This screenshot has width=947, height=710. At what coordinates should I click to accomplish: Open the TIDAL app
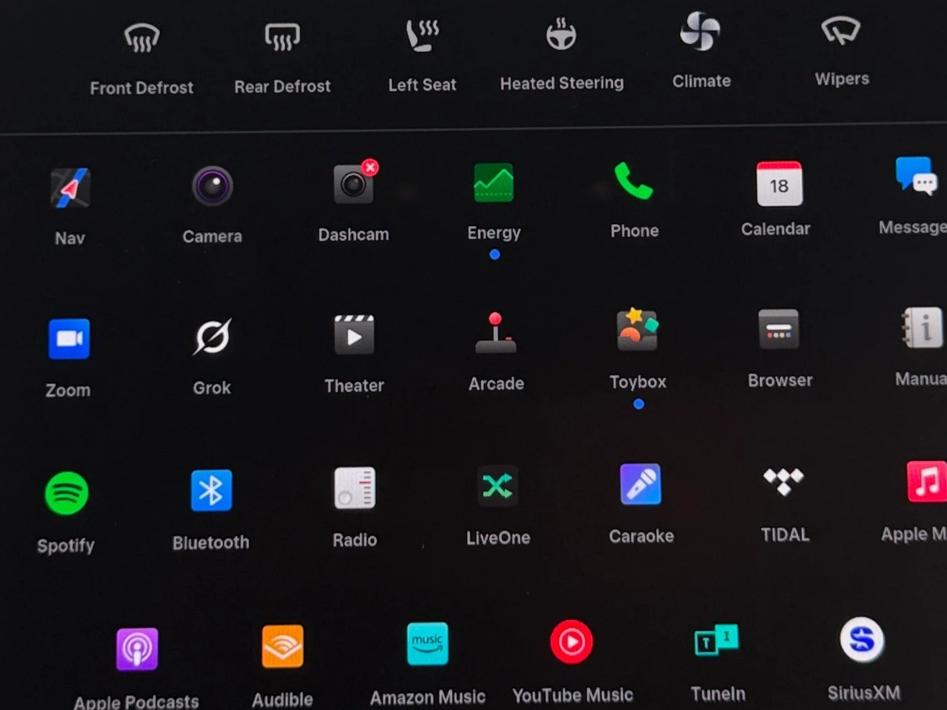(x=784, y=481)
